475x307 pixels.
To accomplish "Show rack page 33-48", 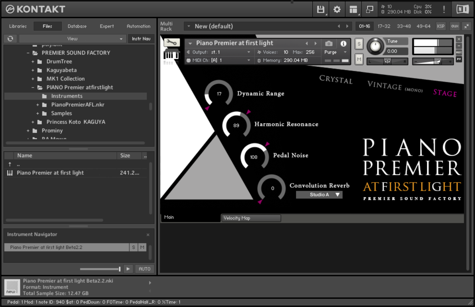I will (404, 26).
